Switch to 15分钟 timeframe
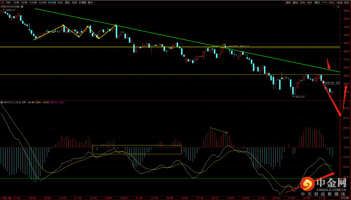Viewport: 351px width, 200px height. pos(32,2)
